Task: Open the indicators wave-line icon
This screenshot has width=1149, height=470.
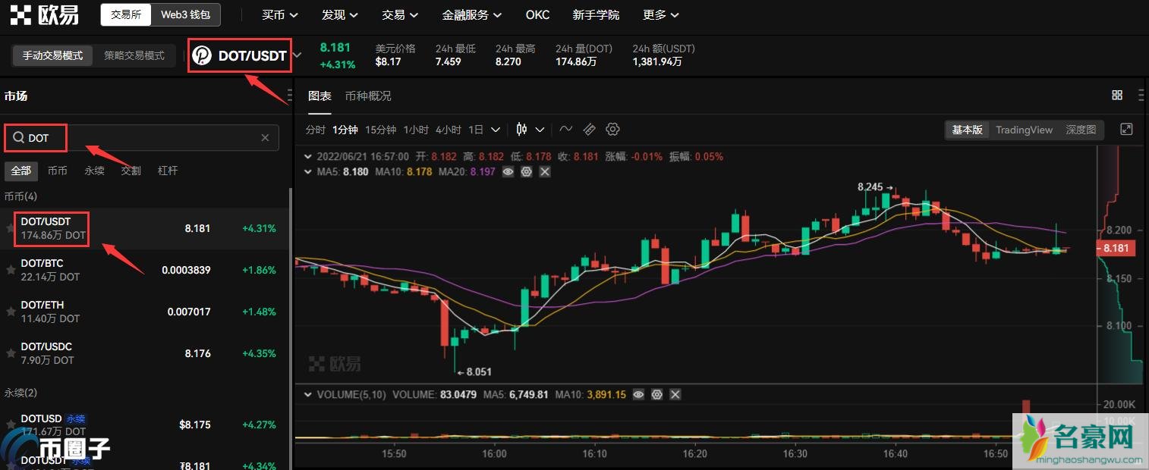Action: coord(566,130)
